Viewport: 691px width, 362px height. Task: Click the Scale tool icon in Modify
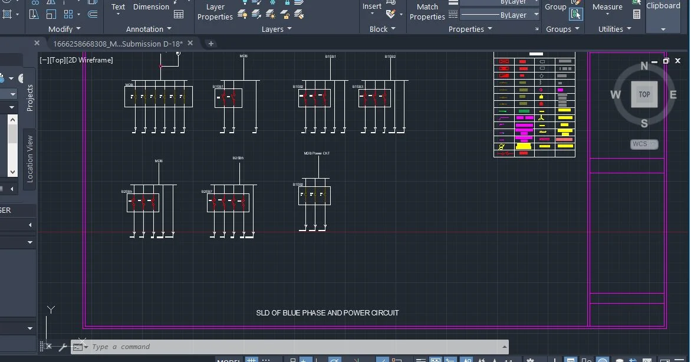[51, 15]
